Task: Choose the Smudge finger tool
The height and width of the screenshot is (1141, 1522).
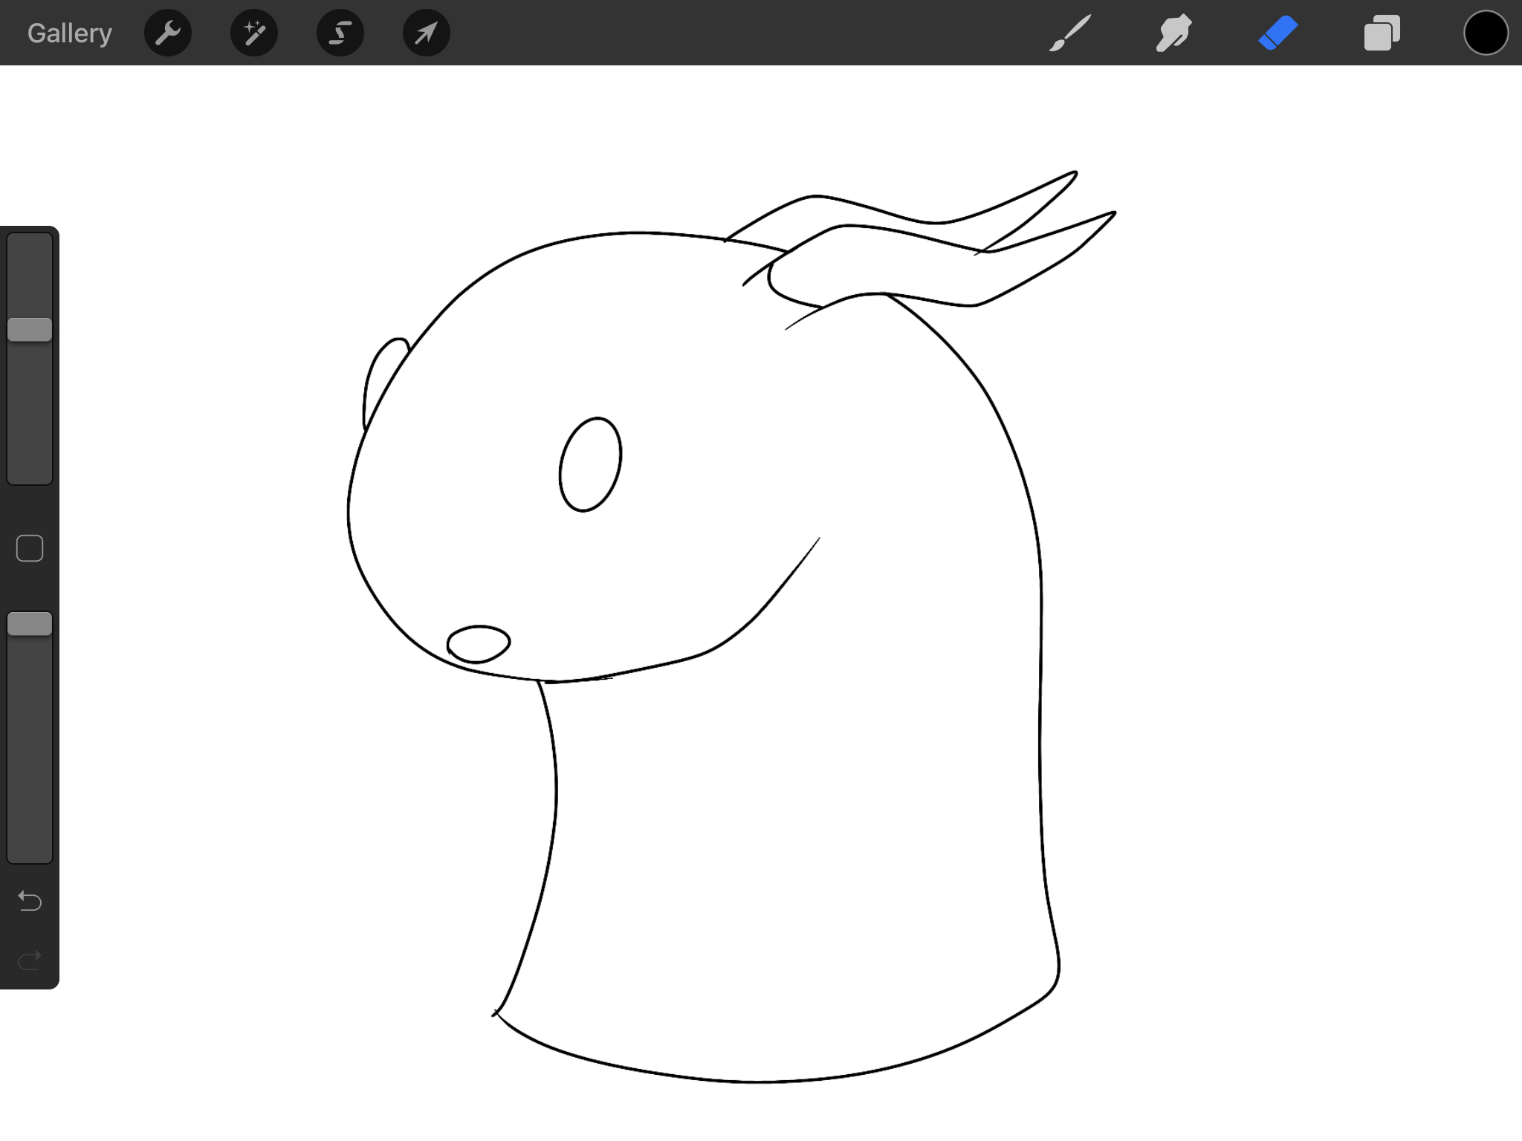Action: coord(1174,33)
